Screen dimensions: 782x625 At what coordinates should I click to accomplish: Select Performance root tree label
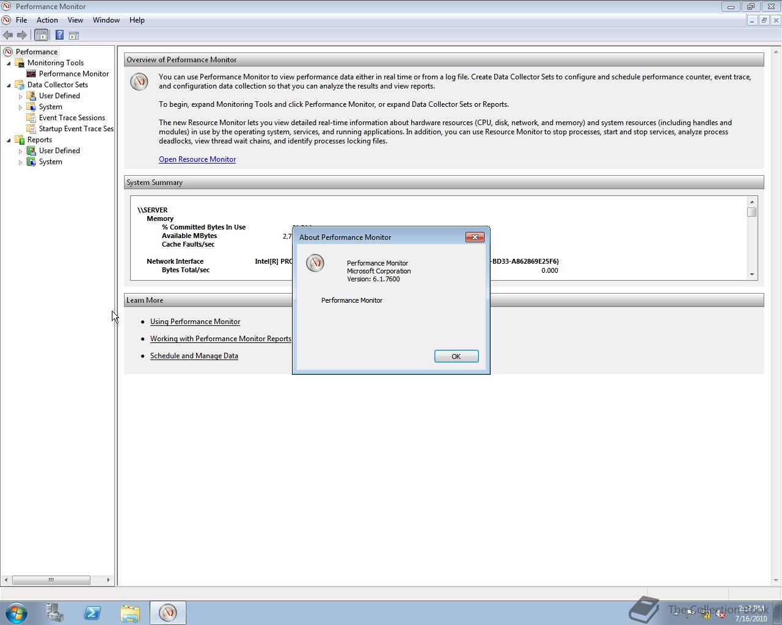[37, 52]
